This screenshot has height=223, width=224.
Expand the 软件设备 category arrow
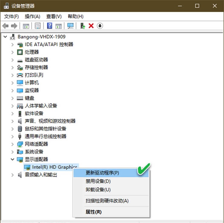(x=13, y=113)
